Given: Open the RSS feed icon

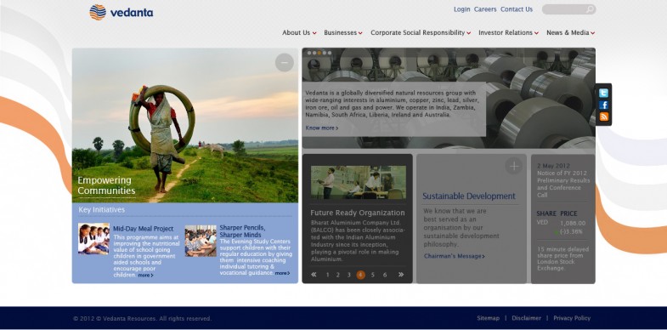Looking at the screenshot, I should click(603, 117).
